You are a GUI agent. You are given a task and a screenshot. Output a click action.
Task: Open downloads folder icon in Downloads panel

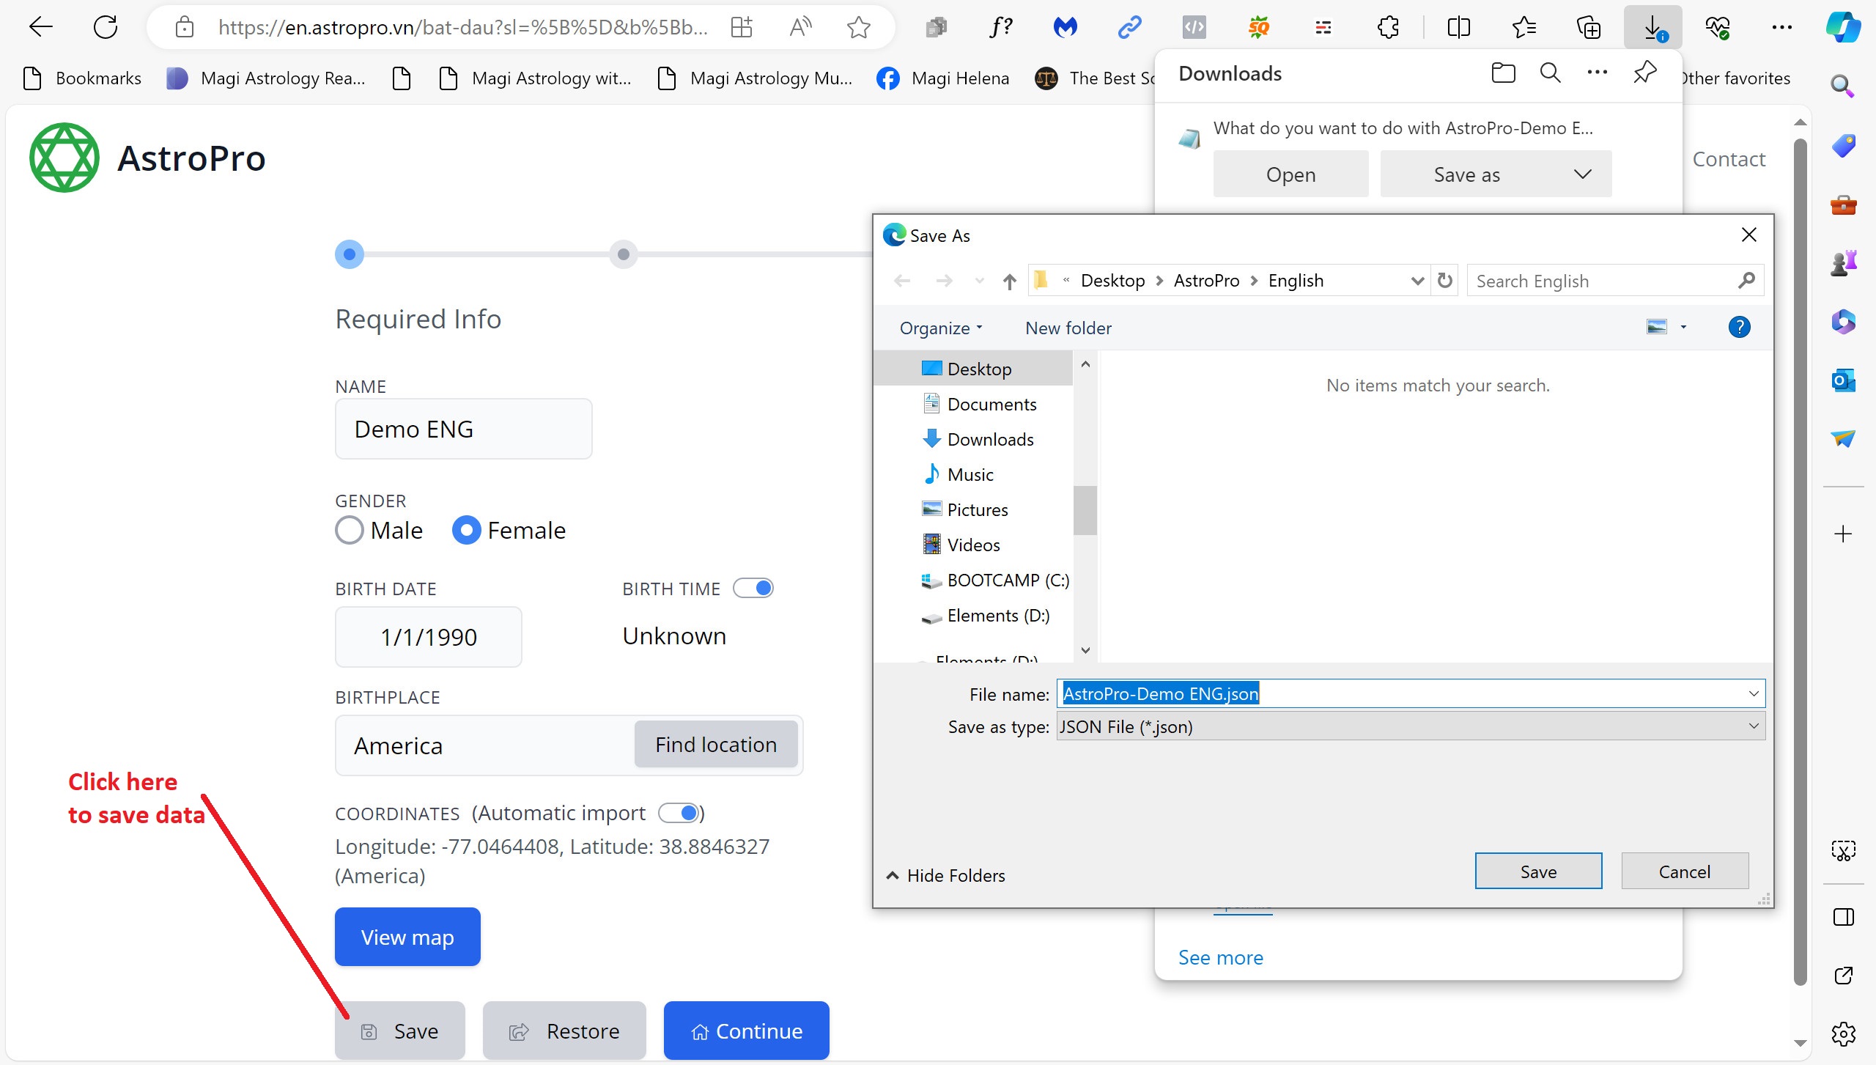click(x=1503, y=73)
